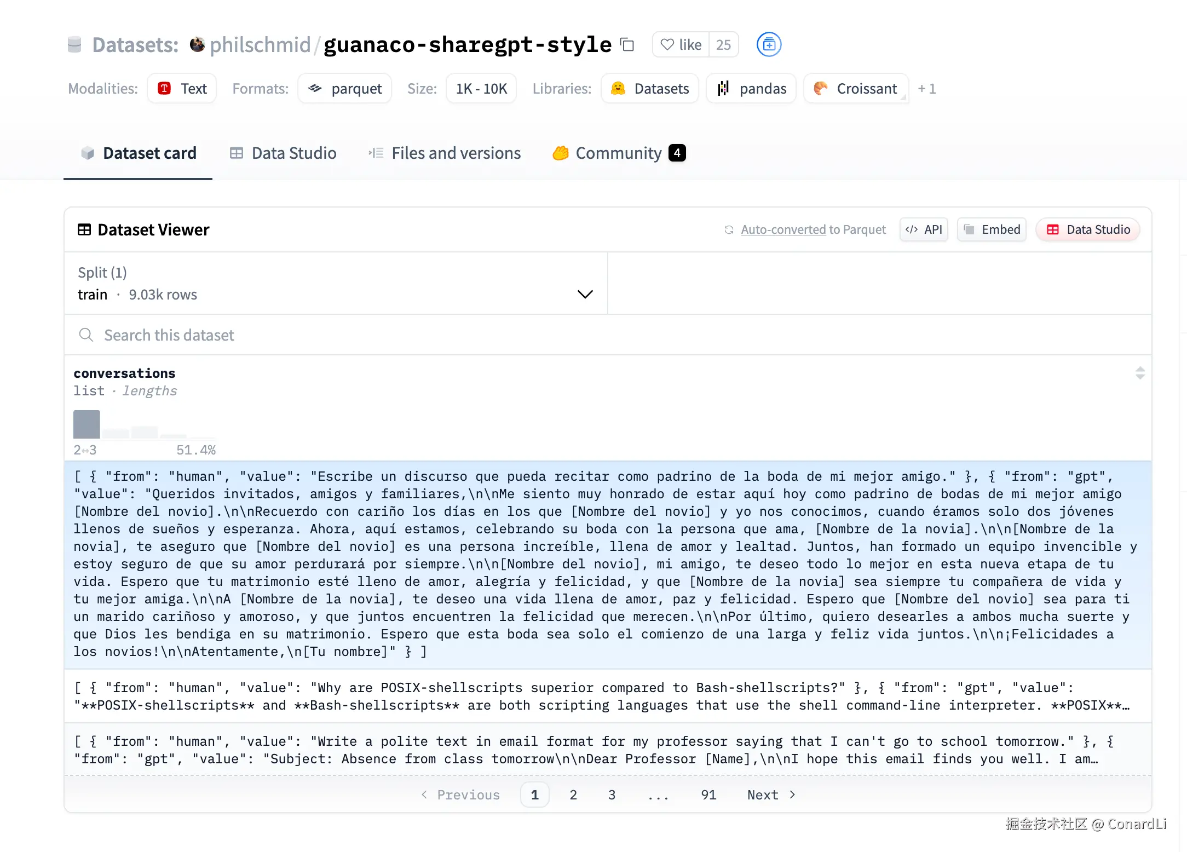The width and height of the screenshot is (1187, 852).
Task: Click the pandas library tag
Action: point(751,88)
